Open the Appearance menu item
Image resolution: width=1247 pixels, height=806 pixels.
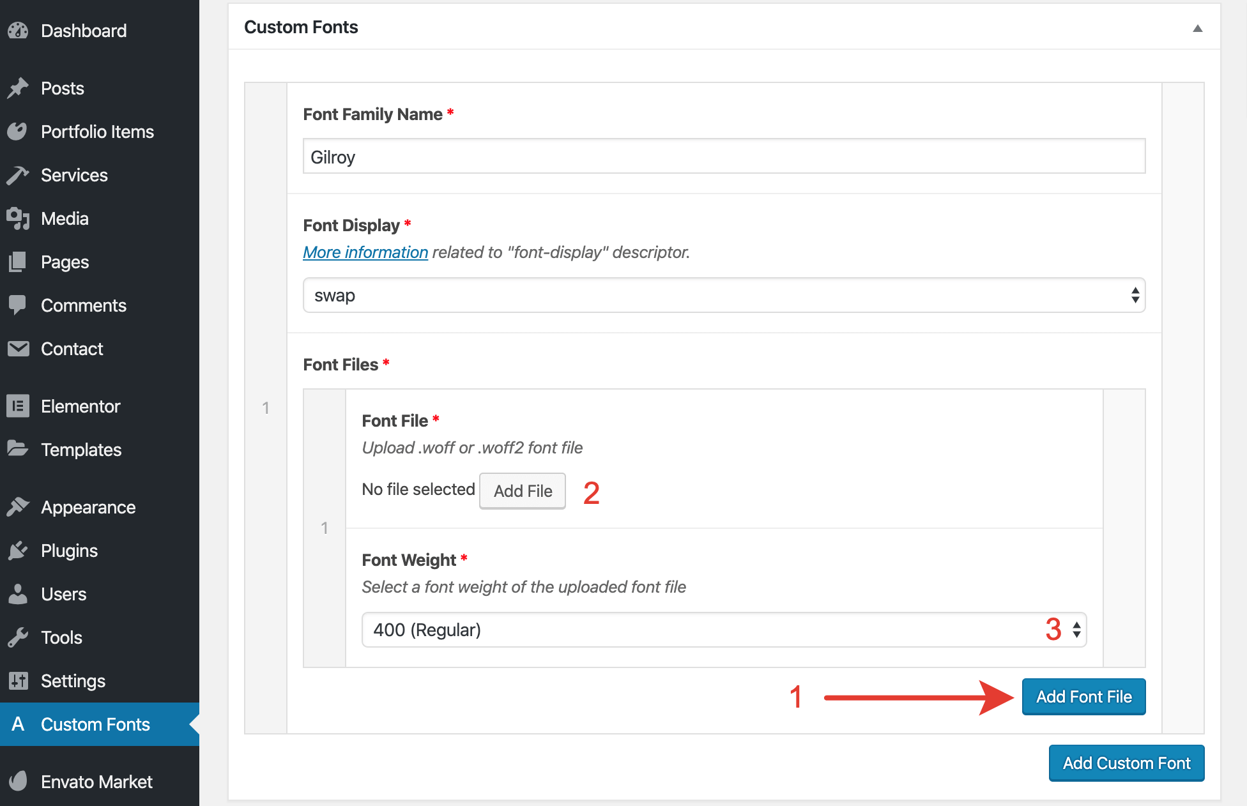click(88, 507)
